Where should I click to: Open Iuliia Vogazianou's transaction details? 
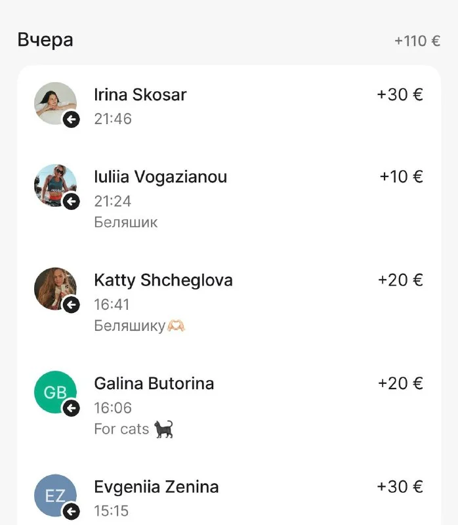pos(161,177)
